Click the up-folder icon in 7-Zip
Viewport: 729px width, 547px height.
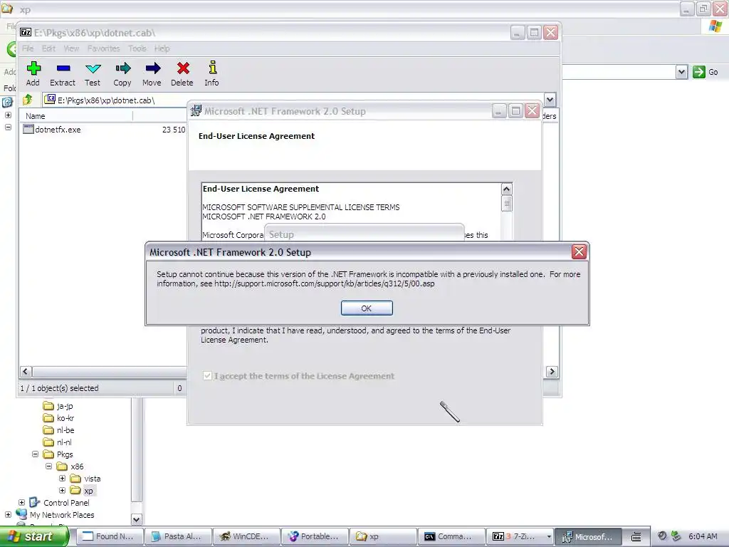click(x=28, y=100)
